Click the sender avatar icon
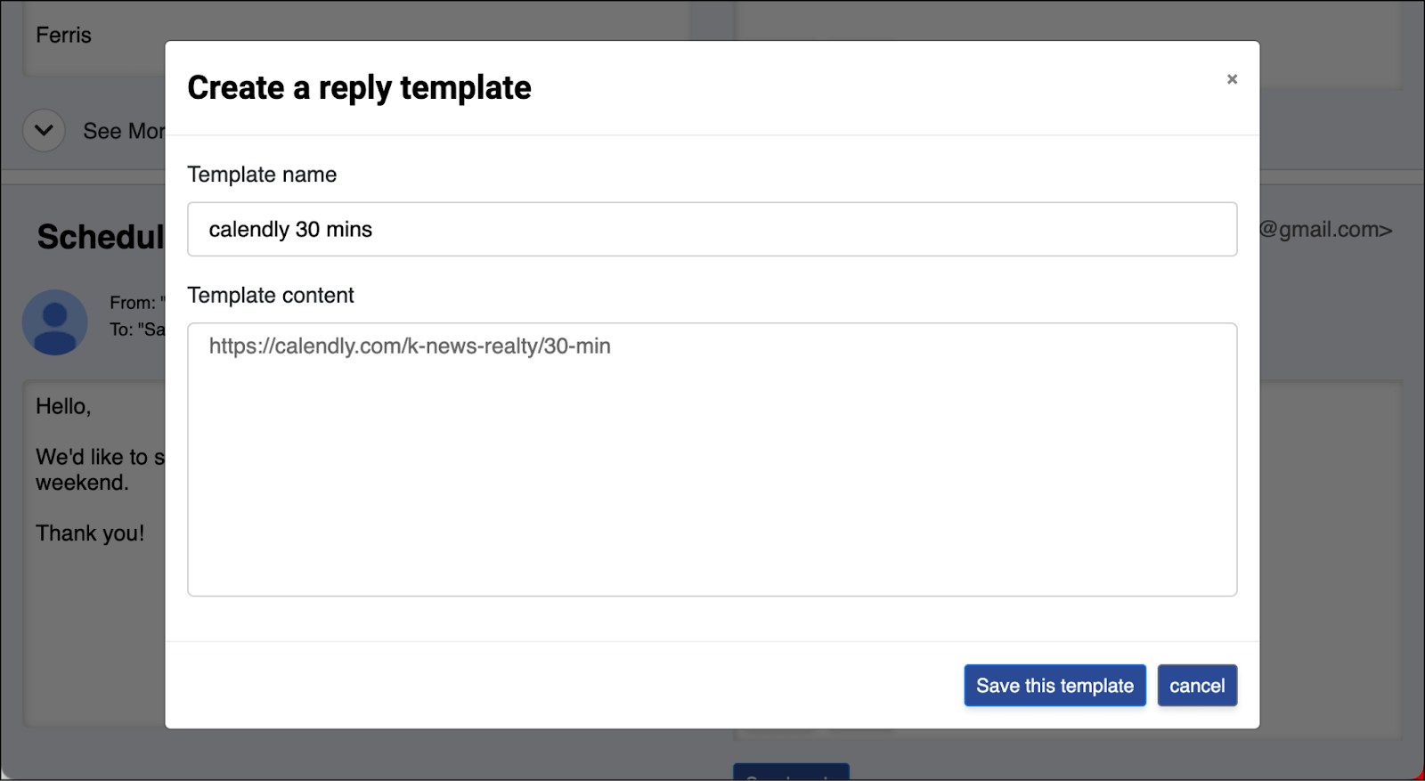This screenshot has width=1425, height=781. pos(55,322)
